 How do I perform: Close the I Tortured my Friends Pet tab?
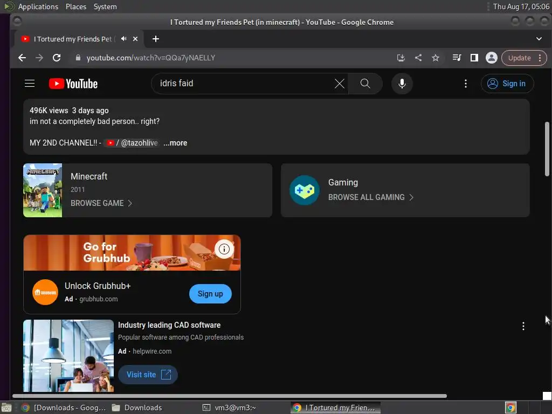pos(135,39)
